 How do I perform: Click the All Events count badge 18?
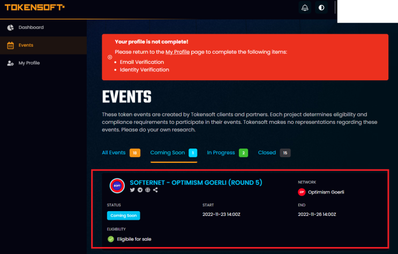coord(135,153)
